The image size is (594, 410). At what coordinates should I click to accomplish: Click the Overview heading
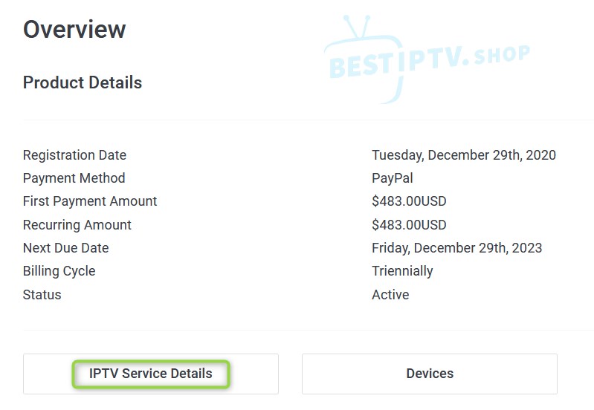click(74, 30)
